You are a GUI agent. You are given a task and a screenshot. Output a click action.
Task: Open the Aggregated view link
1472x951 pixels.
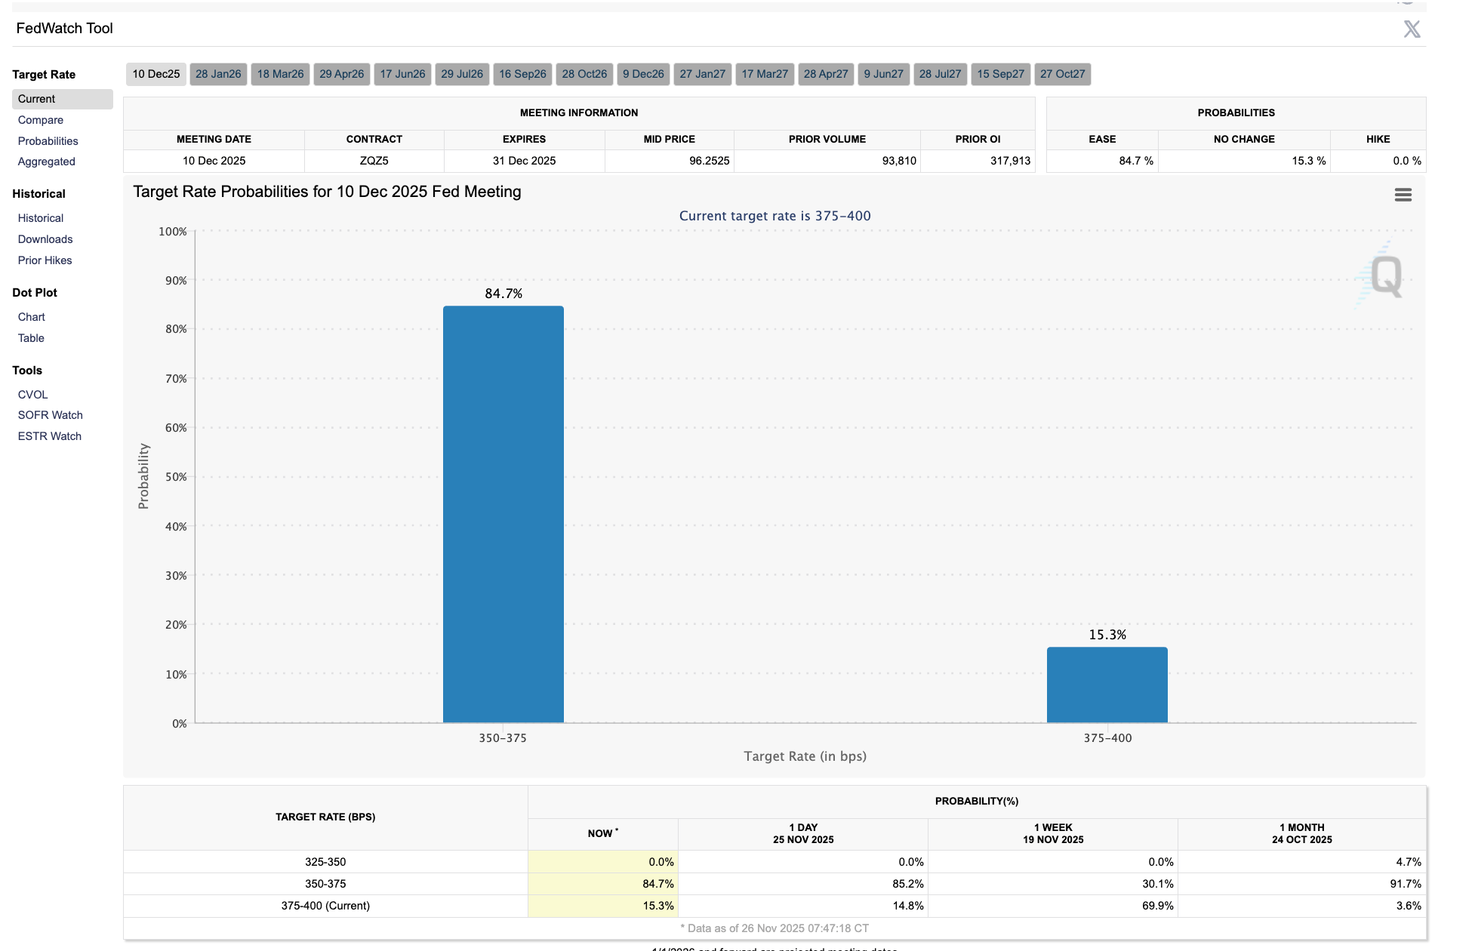47,162
